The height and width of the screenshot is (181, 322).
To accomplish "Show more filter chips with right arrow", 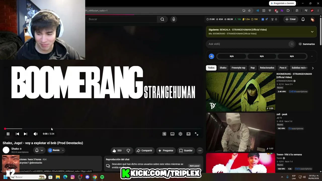I will (x=313, y=68).
